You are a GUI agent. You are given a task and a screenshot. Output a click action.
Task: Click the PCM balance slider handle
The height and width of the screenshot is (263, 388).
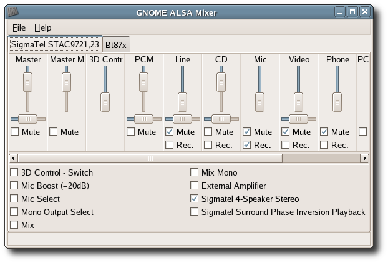[143, 118]
